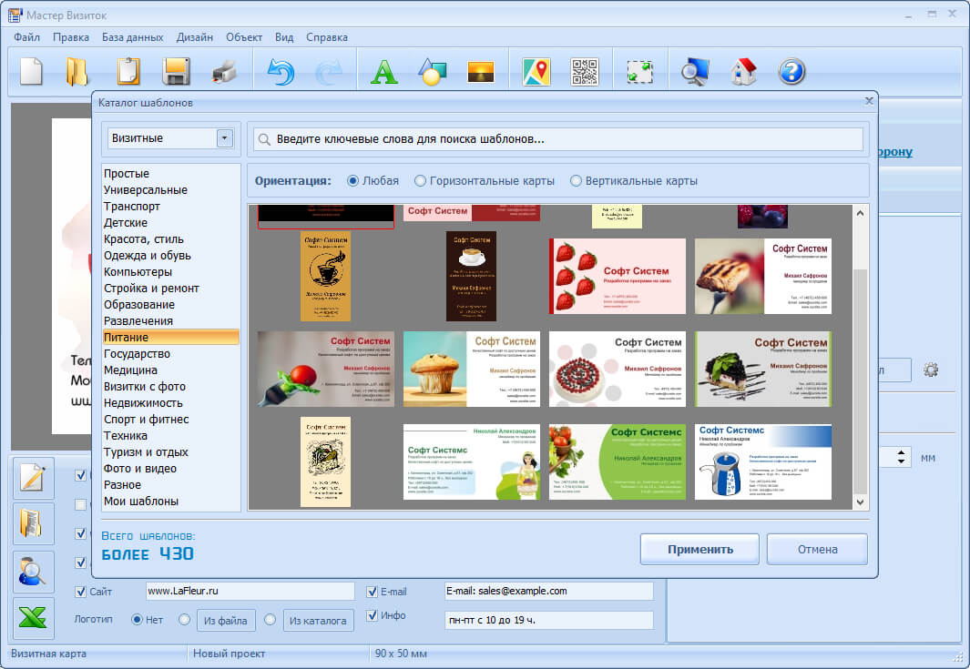The width and height of the screenshot is (970, 669).
Task: Open help with the blue question icon
Action: point(791,72)
